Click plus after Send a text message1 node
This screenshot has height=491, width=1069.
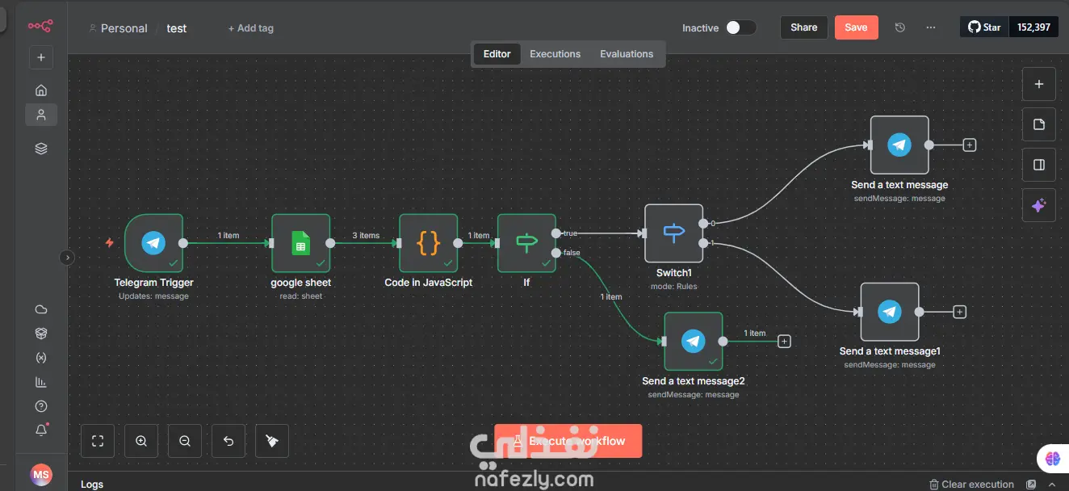[959, 312]
